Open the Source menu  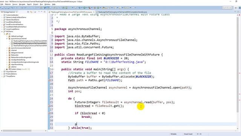[15, 4]
